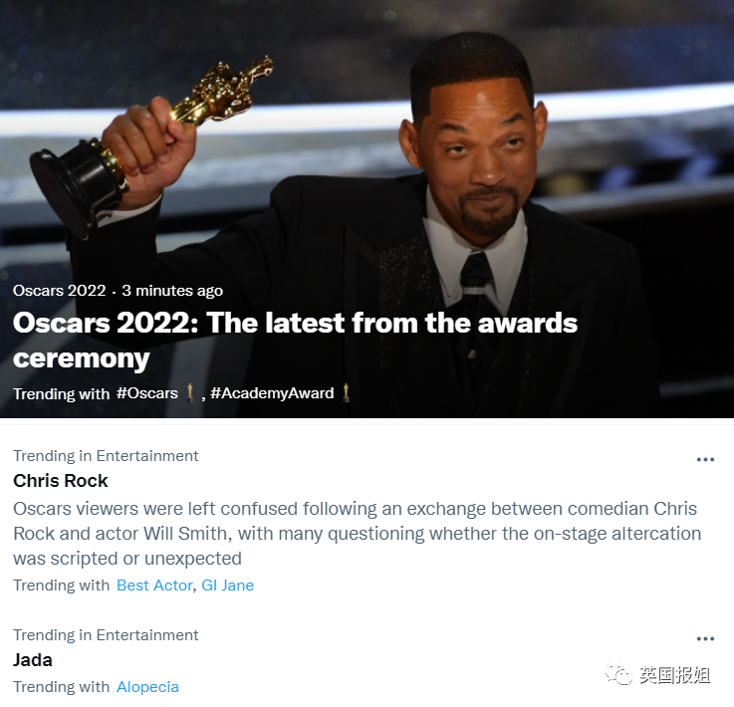Select the #Oscars hashtag

[x=147, y=393]
